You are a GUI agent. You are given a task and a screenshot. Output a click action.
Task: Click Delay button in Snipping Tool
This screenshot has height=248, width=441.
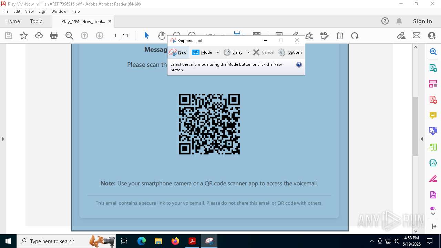tap(233, 52)
